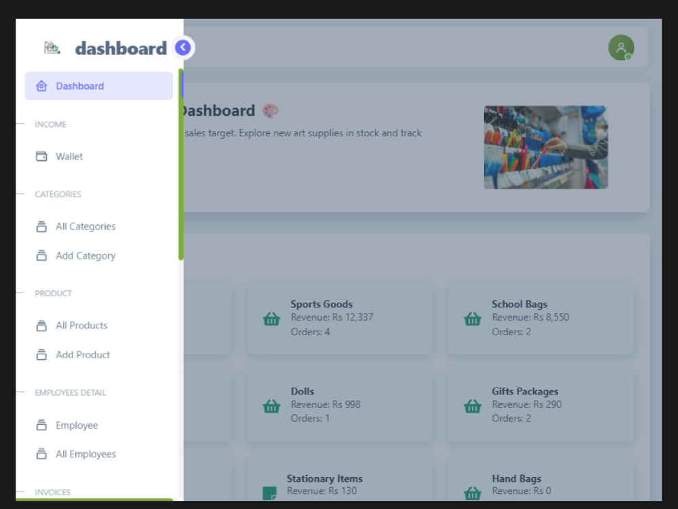Collapse sidebar with the blue chevron button
This screenshot has height=509, width=678.
[183, 48]
